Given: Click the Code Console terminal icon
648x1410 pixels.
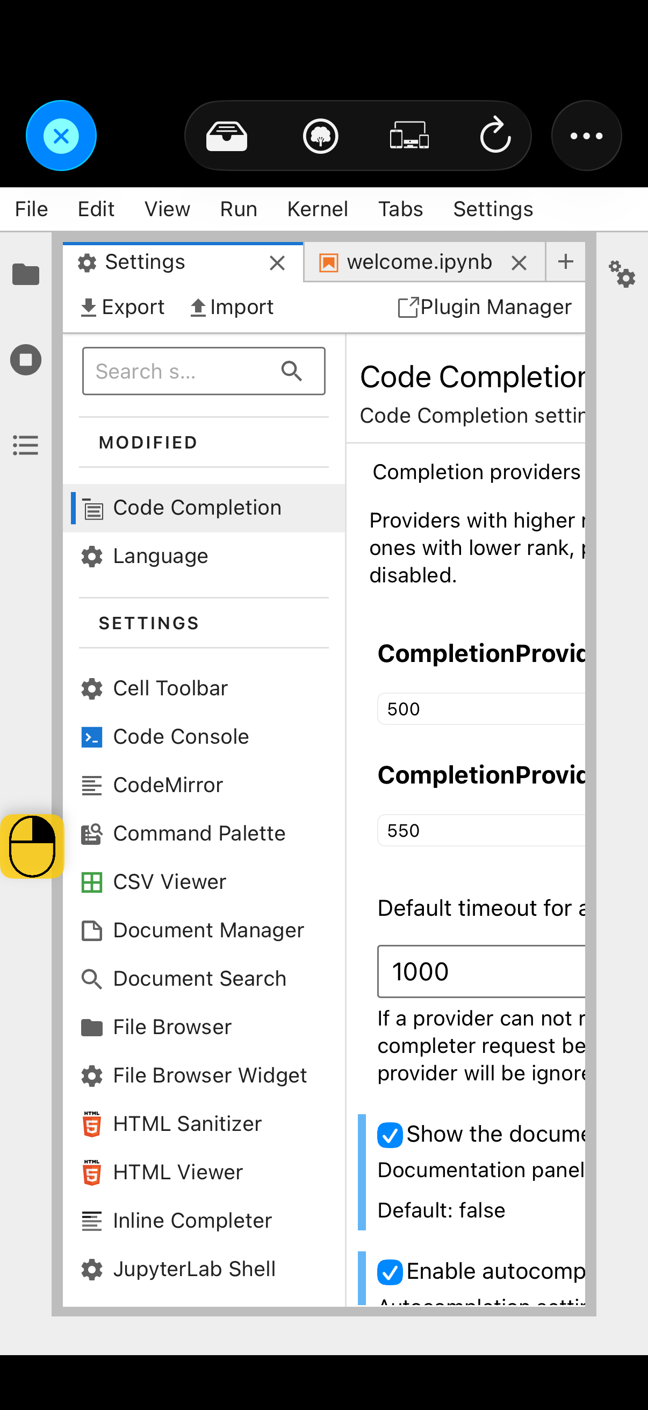Looking at the screenshot, I should 92,737.
